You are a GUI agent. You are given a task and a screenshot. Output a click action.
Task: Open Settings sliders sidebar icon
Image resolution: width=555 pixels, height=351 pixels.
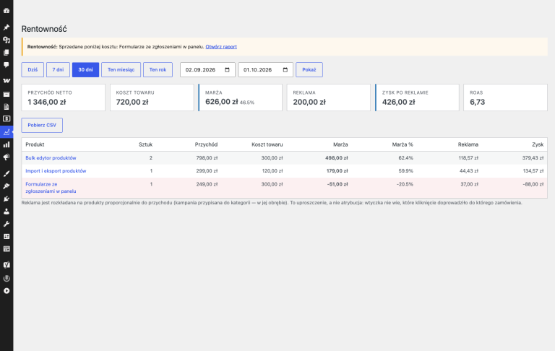coord(7,236)
